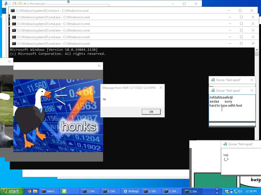Click the 12:28 PM taskbar clock
The height and width of the screenshot is (195, 261).
pyautogui.click(x=251, y=191)
